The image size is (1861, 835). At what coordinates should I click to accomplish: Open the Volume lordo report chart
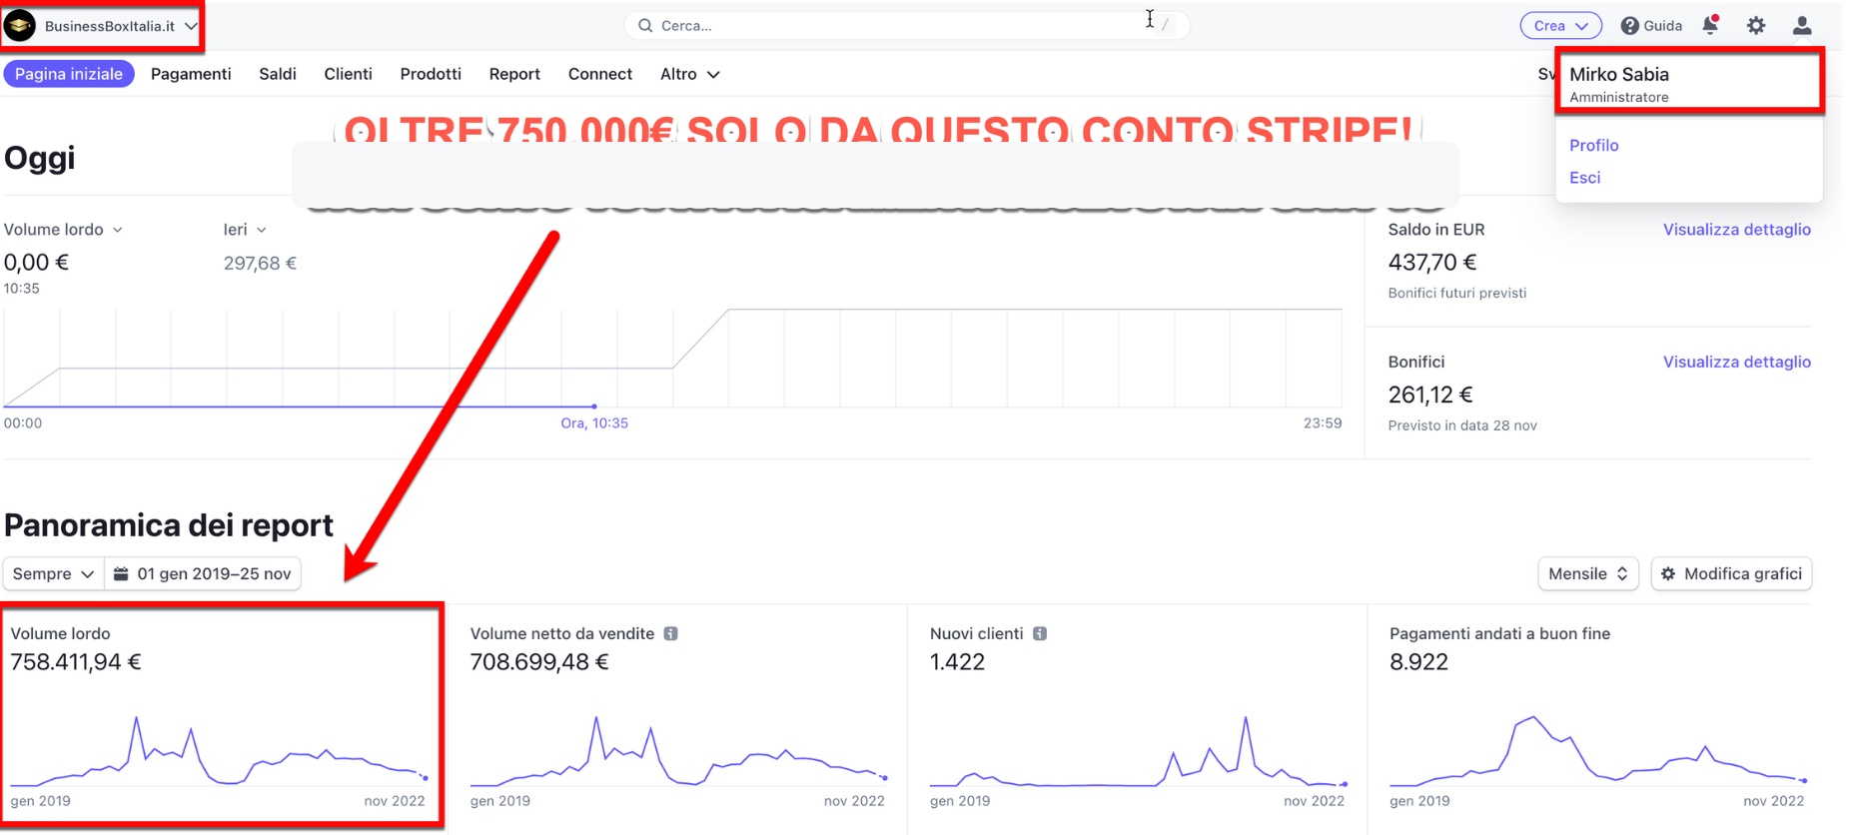tap(219, 751)
